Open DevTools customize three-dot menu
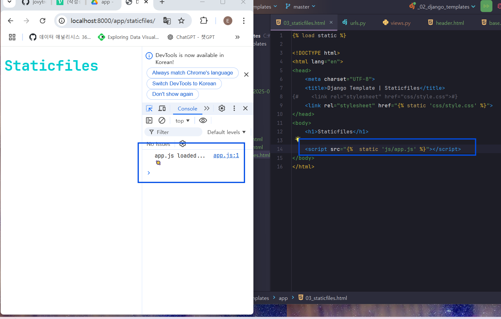501x319 pixels. click(234, 108)
